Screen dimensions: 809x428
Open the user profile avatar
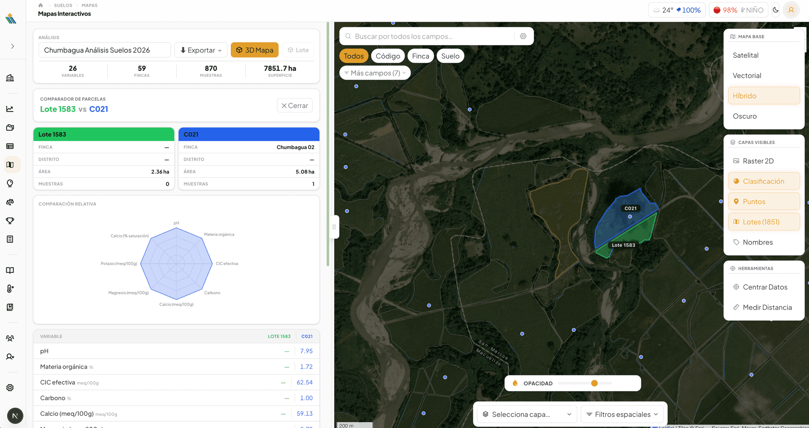pos(791,10)
